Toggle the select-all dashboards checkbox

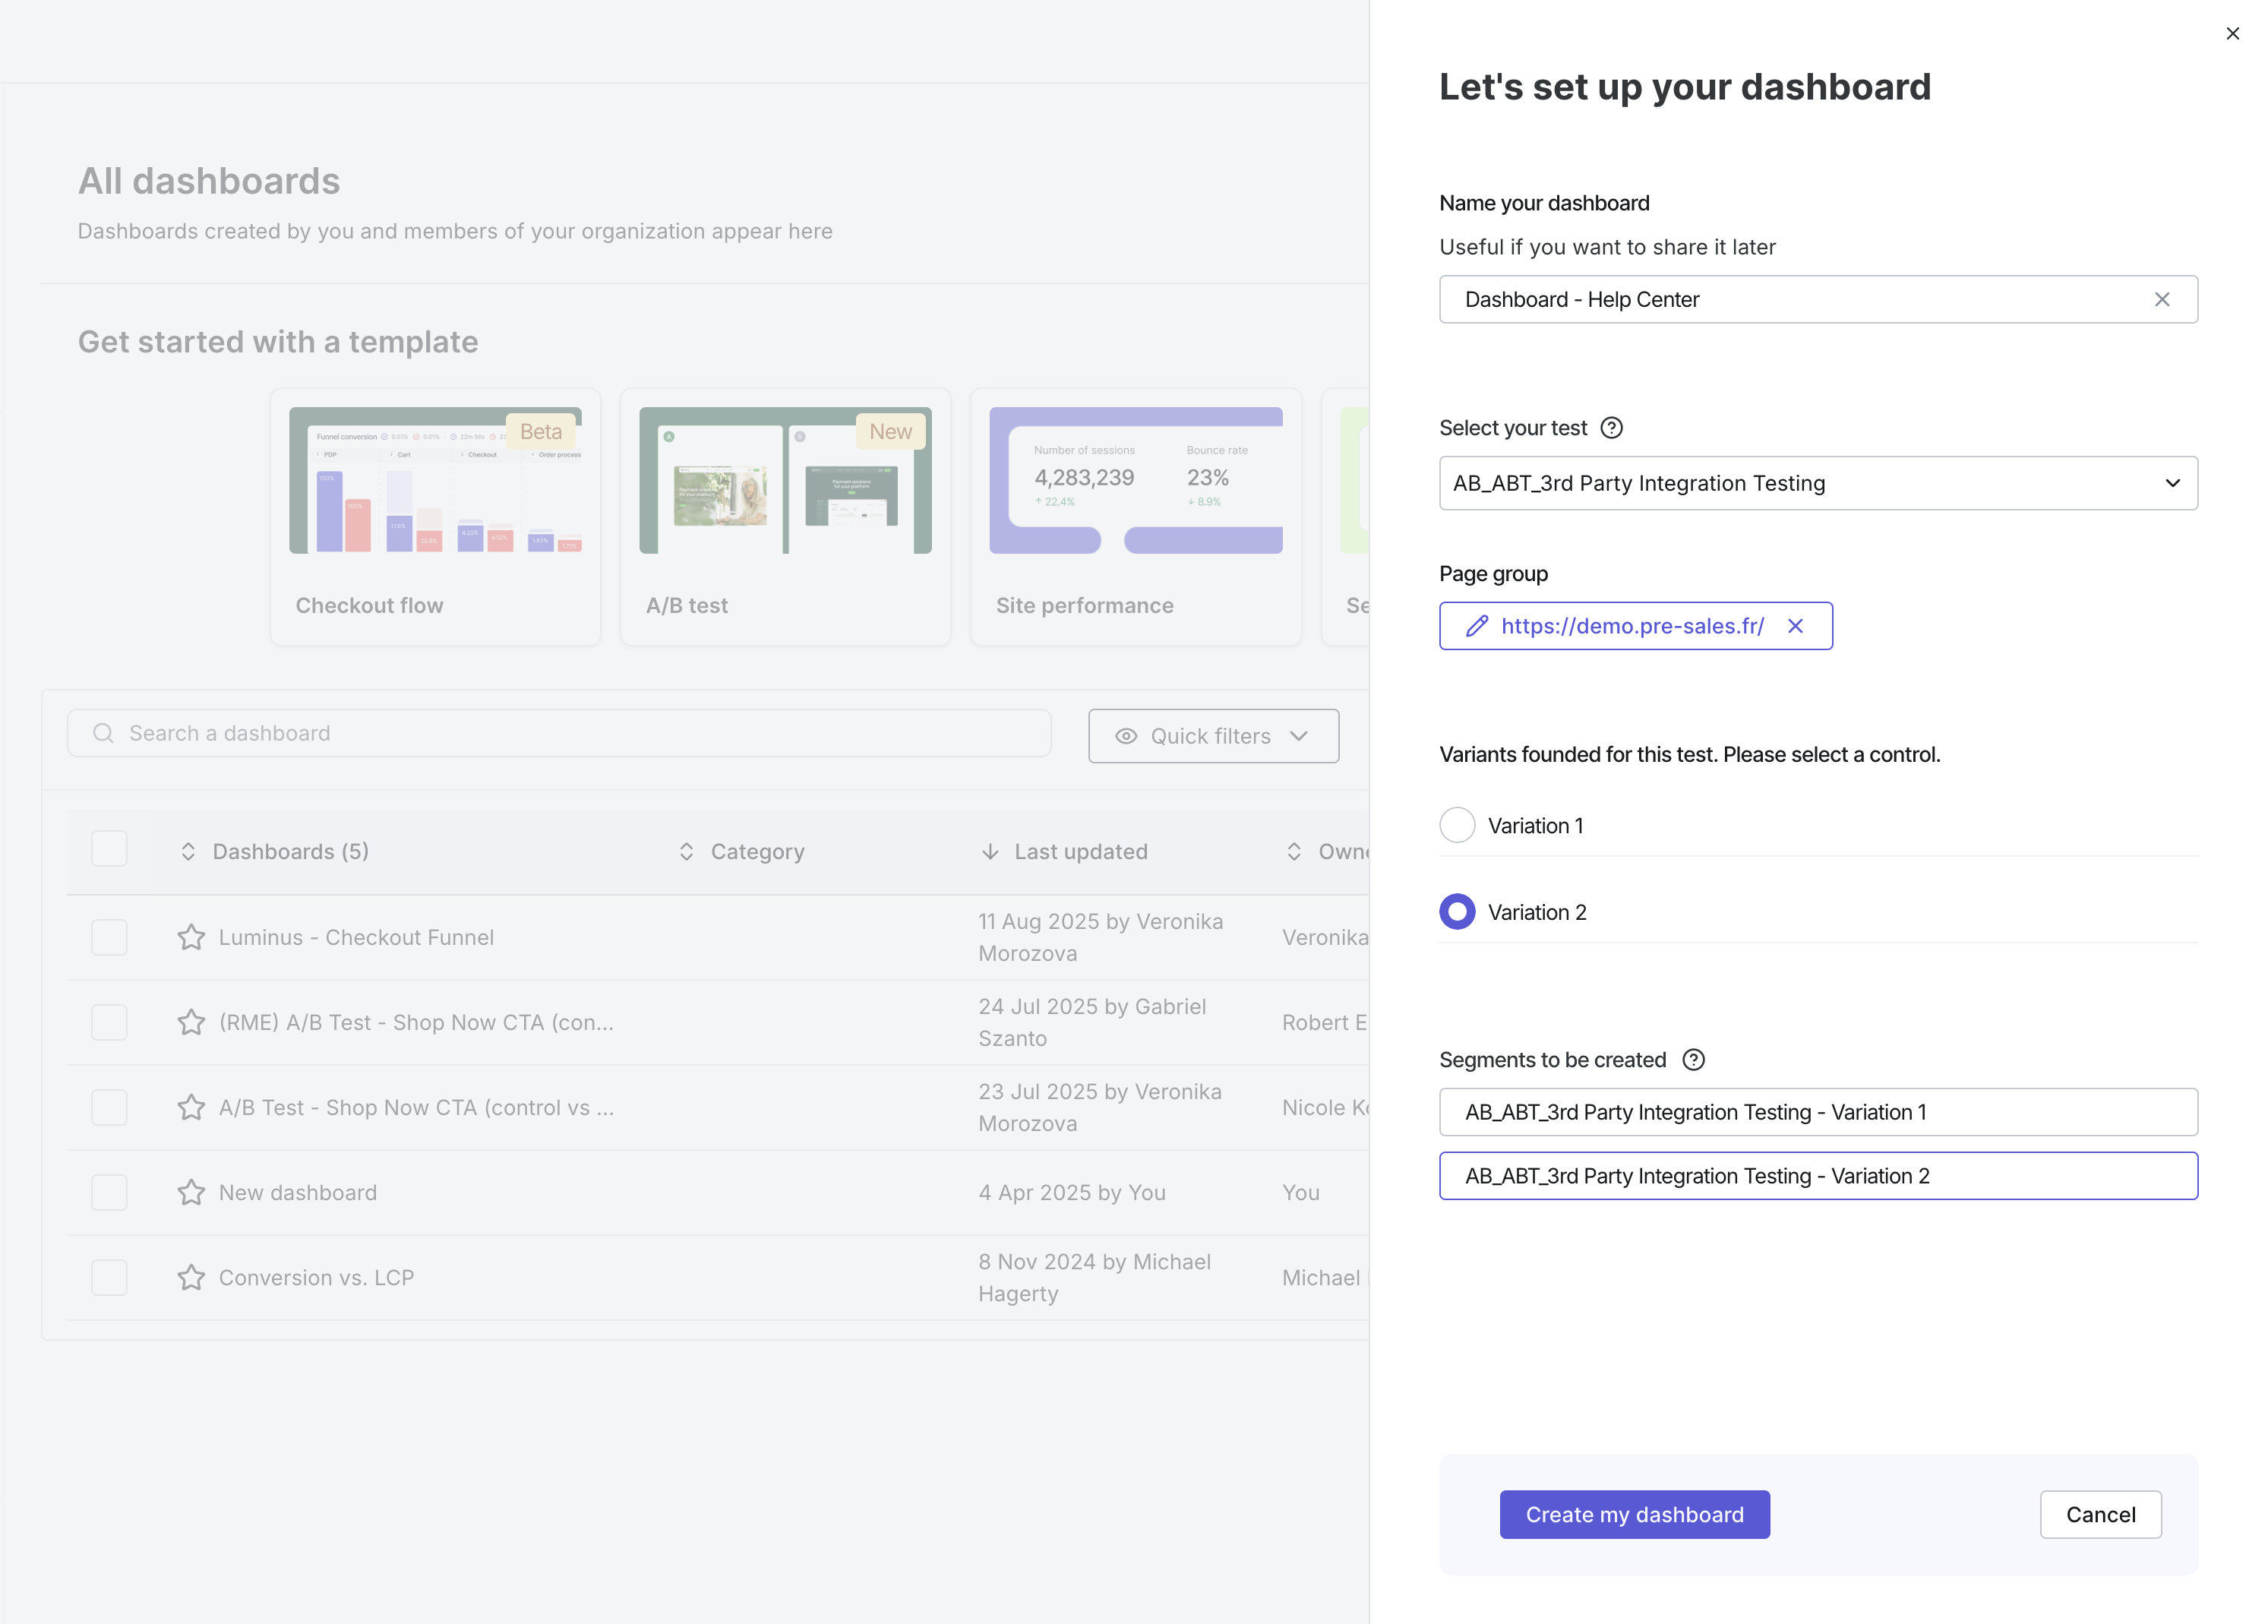tap(109, 849)
